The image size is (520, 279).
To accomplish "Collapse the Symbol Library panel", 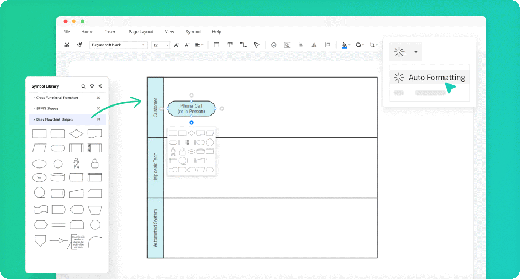I will [x=100, y=86].
